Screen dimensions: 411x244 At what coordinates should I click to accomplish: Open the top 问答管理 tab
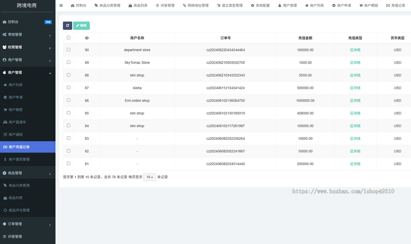165,5
